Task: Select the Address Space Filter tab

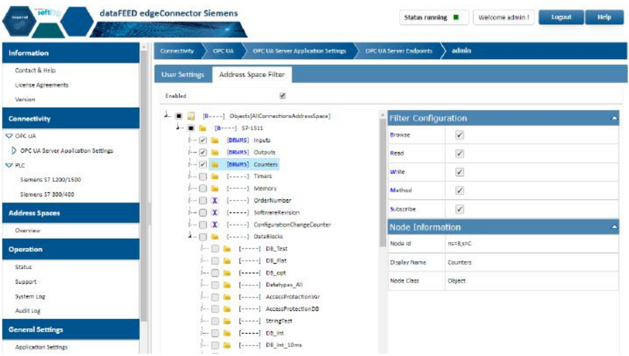Action: [252, 75]
